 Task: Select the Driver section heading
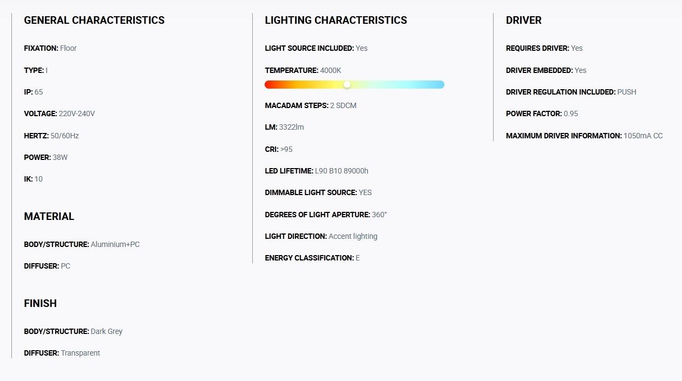(x=524, y=21)
